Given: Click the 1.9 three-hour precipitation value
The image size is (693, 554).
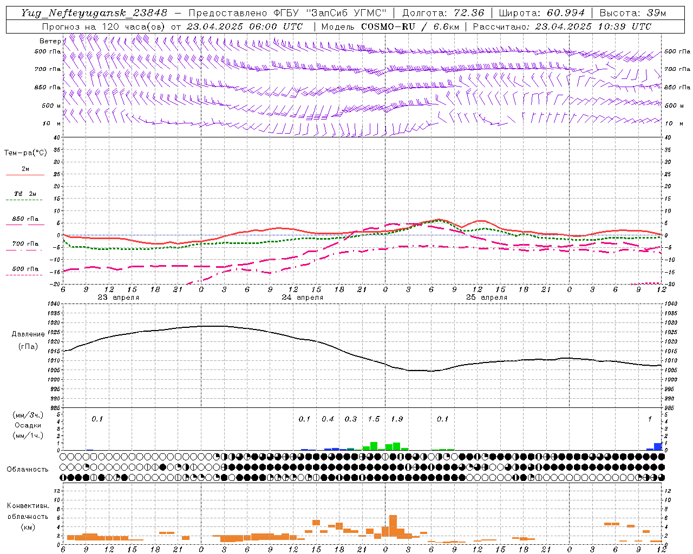Looking at the screenshot, I should click(x=397, y=419).
